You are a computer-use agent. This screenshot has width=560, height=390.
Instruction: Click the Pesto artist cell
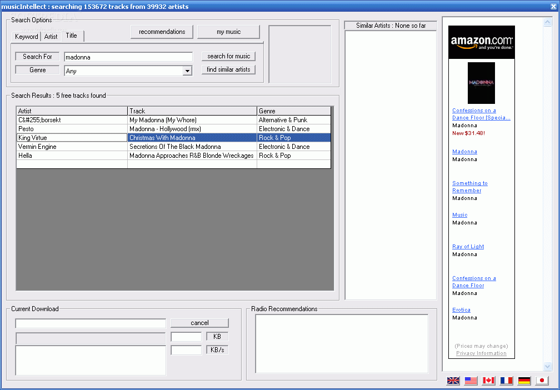tap(72, 129)
